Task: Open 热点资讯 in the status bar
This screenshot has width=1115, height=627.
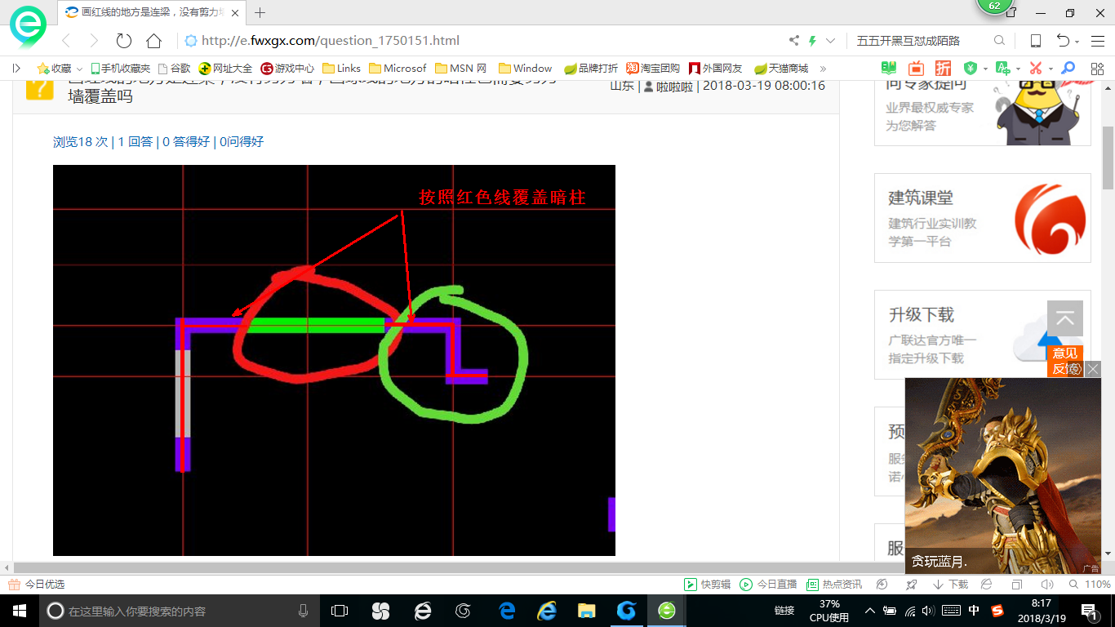Action: (834, 585)
